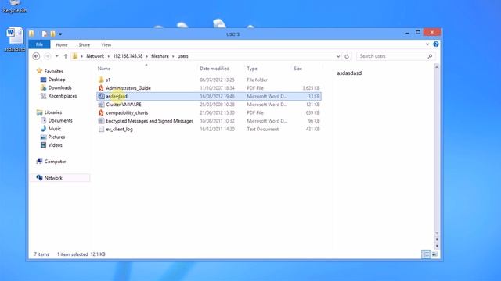Select the compatibility_charts file name

pyautogui.click(x=127, y=112)
